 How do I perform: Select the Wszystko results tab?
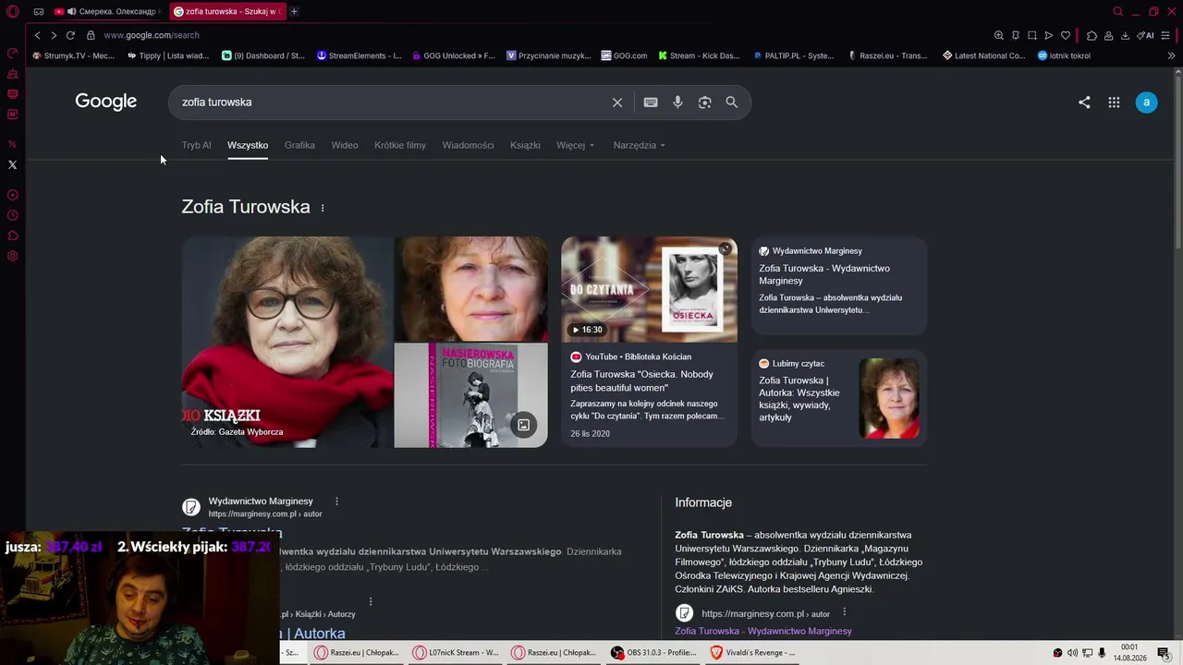(248, 145)
